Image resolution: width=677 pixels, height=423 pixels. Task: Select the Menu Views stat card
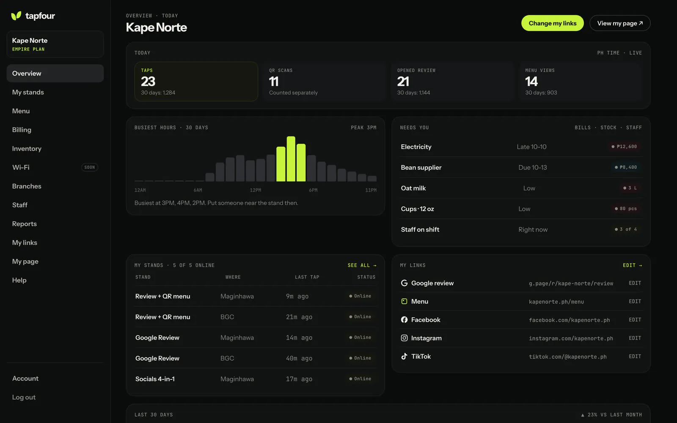tap(581, 82)
